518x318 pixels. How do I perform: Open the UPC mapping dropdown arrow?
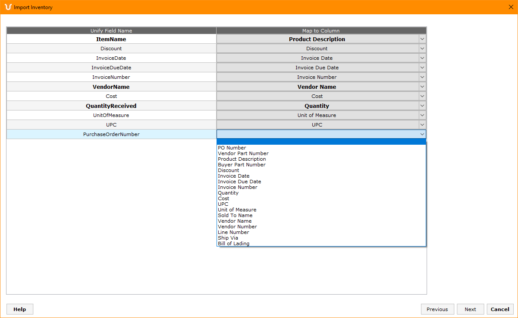pos(422,125)
